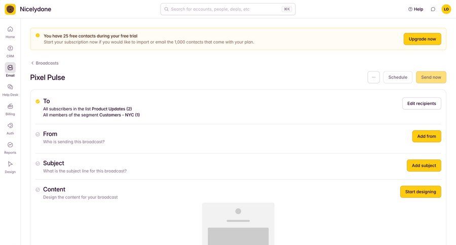Click the Pixel Pulse broadcast title
The height and width of the screenshot is (245, 456).
[x=48, y=77]
